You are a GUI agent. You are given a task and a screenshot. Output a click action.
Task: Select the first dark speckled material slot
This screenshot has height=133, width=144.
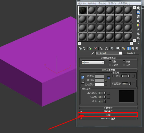pyautogui.click(x=83, y=10)
